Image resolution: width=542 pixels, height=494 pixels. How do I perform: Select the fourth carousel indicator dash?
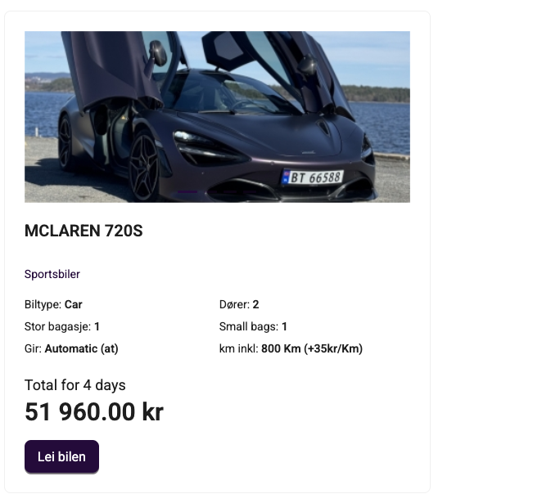point(250,191)
